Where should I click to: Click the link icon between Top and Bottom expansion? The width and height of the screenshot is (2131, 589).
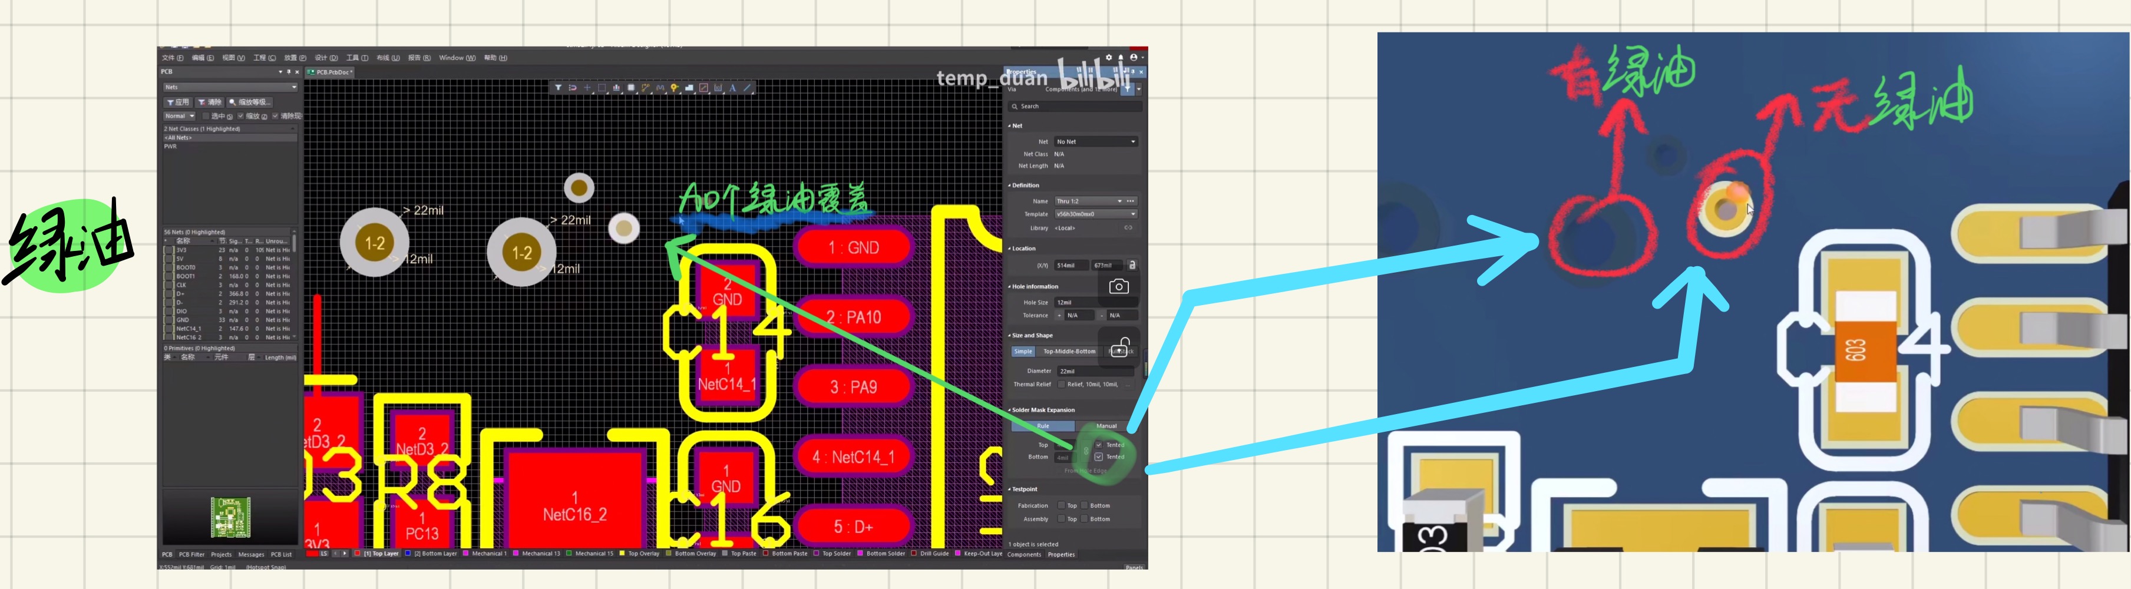point(1086,451)
